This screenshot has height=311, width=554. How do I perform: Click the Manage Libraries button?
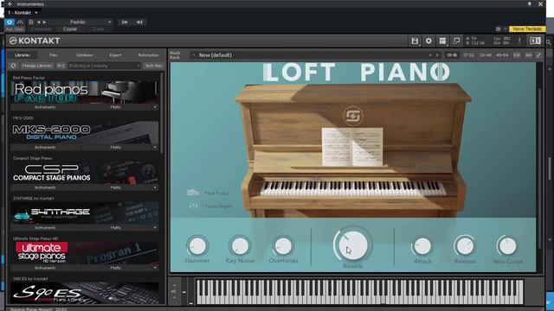pyautogui.click(x=37, y=66)
